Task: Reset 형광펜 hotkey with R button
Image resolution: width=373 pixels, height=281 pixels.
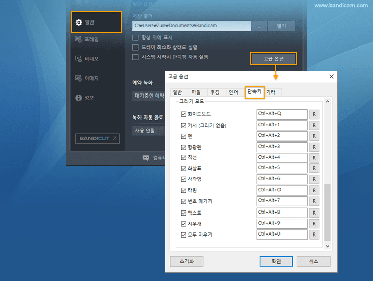Action: [x=314, y=147]
